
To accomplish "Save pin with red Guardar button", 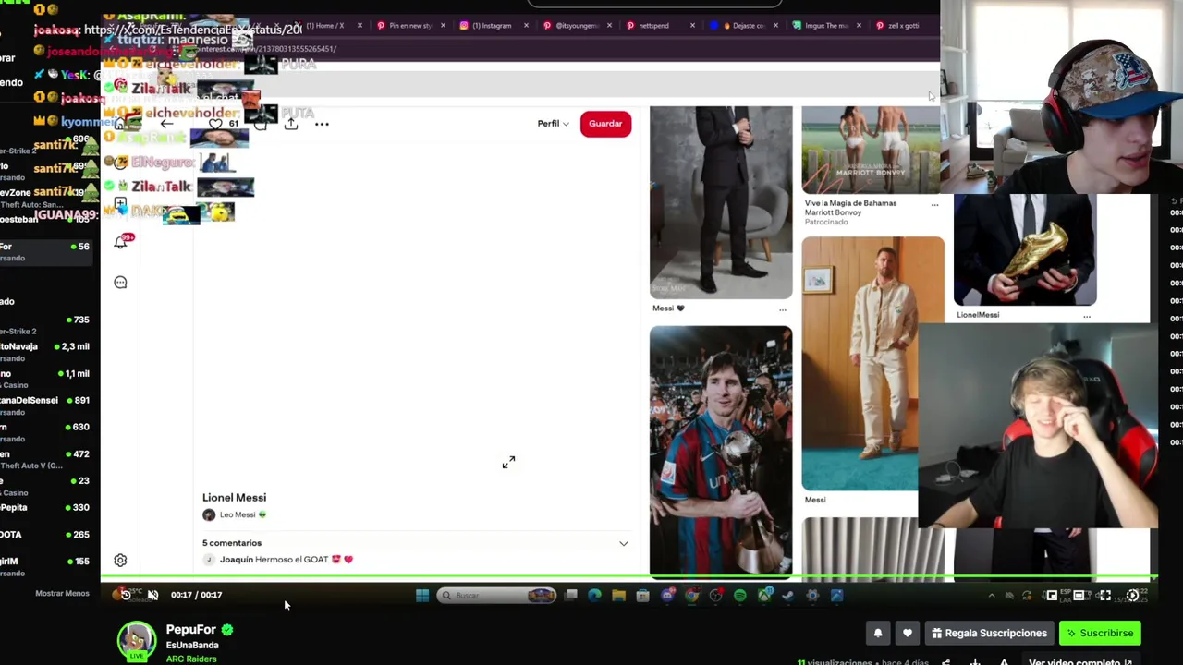I will click(605, 124).
